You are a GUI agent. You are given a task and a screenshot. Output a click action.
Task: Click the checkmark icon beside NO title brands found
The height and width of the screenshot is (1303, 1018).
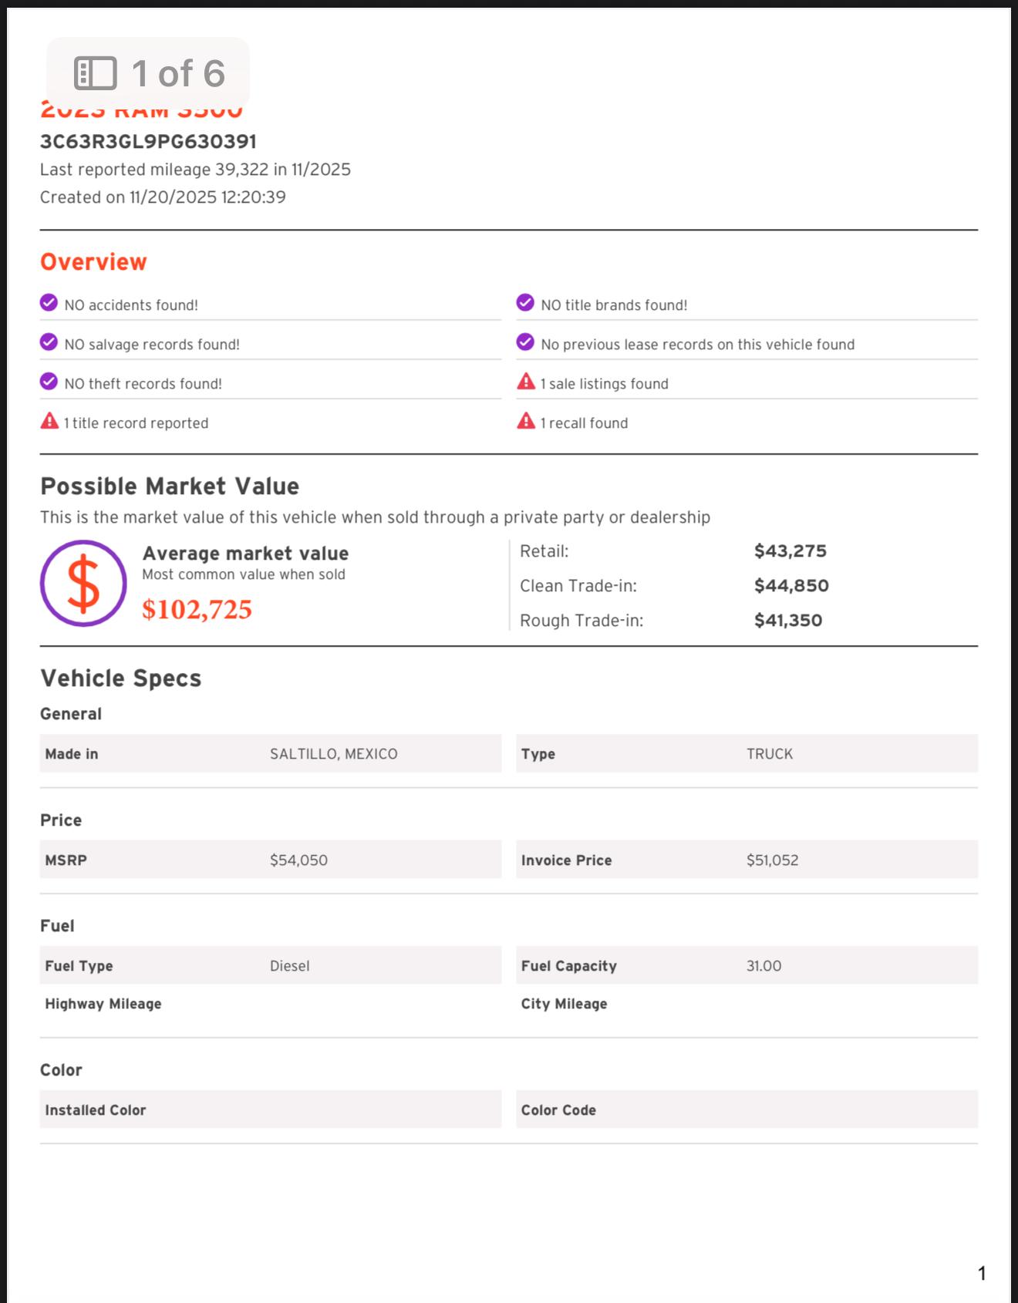[x=525, y=303]
